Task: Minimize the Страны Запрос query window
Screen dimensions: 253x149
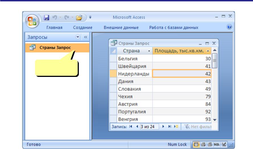Action: point(200,44)
